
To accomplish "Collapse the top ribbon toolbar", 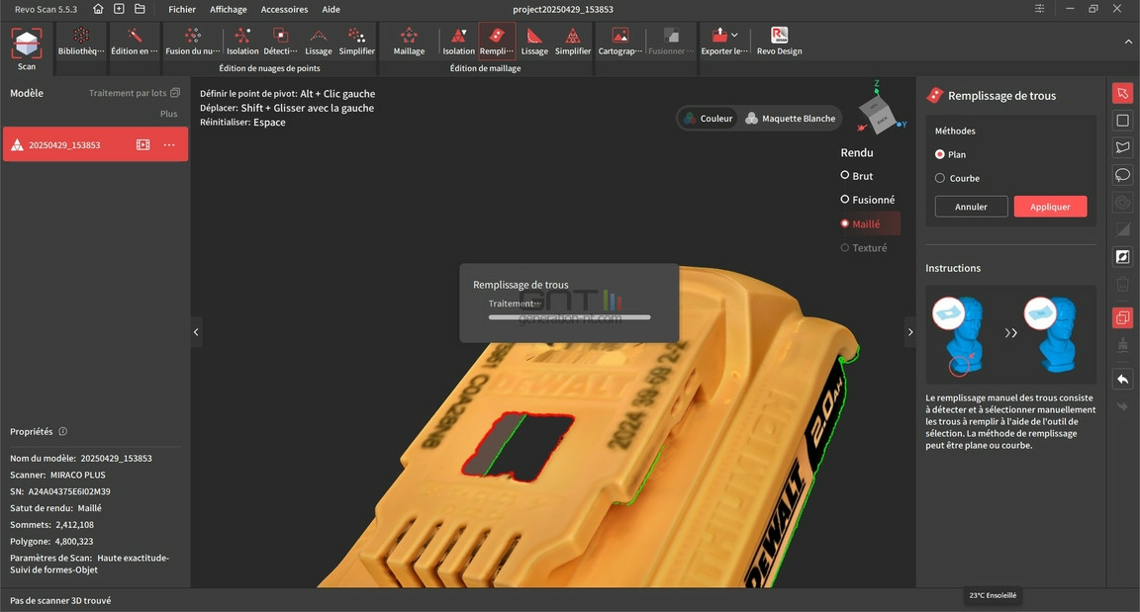I will point(1128,42).
